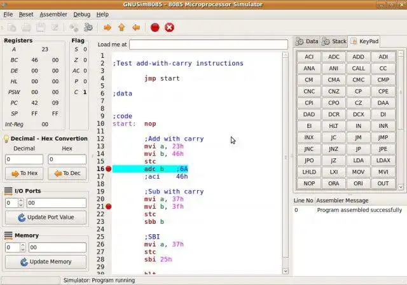Viewport: 407px width, 285px height.
Task: Open the Assembler menu
Action: point(53,14)
